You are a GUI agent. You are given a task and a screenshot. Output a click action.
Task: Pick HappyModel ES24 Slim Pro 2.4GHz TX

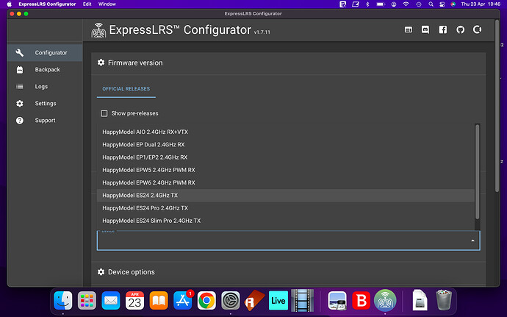pos(151,221)
